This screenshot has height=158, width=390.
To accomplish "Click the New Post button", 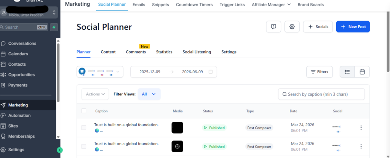I will (x=353, y=27).
